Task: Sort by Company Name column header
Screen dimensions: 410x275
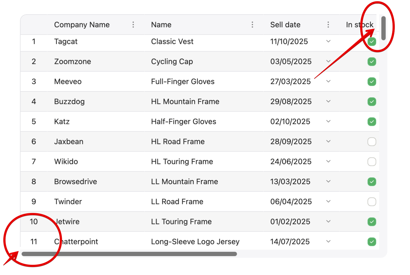Action: (x=82, y=25)
